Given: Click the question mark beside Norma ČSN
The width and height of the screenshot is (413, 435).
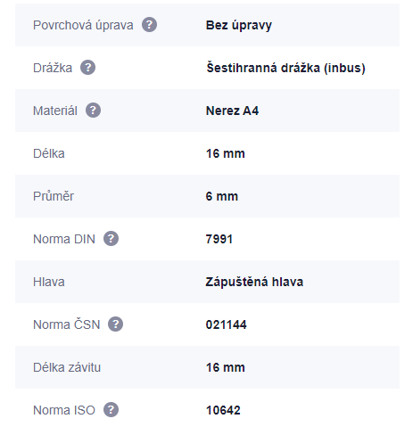Looking at the screenshot, I should point(115,324).
